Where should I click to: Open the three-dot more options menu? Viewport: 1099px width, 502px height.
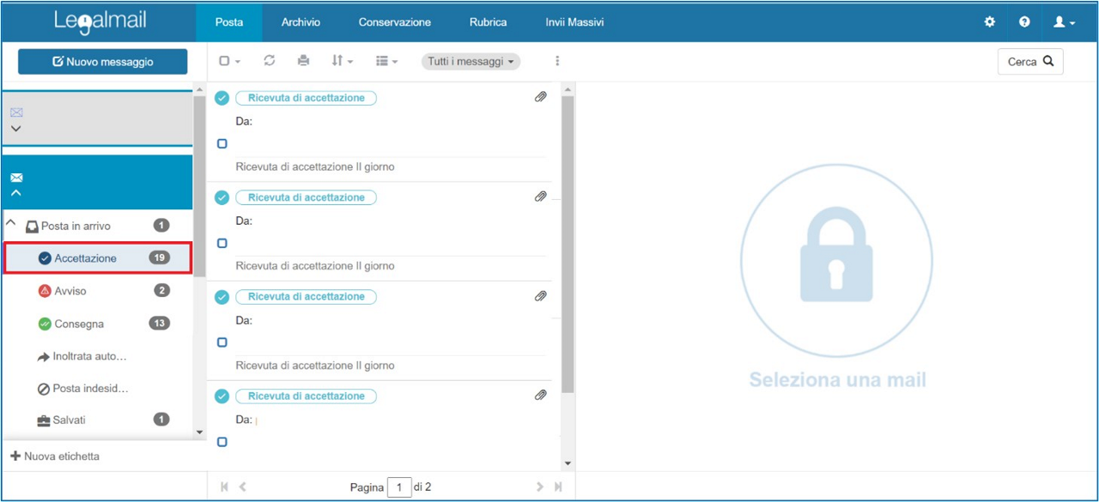[557, 61]
